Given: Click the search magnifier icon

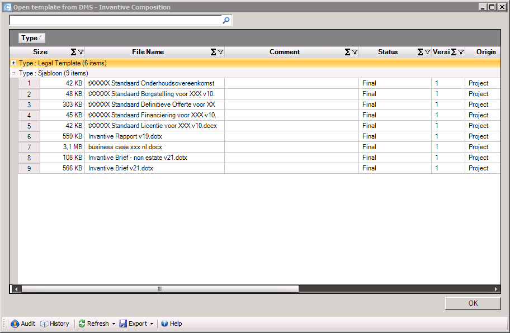Looking at the screenshot, I should [x=226, y=20].
